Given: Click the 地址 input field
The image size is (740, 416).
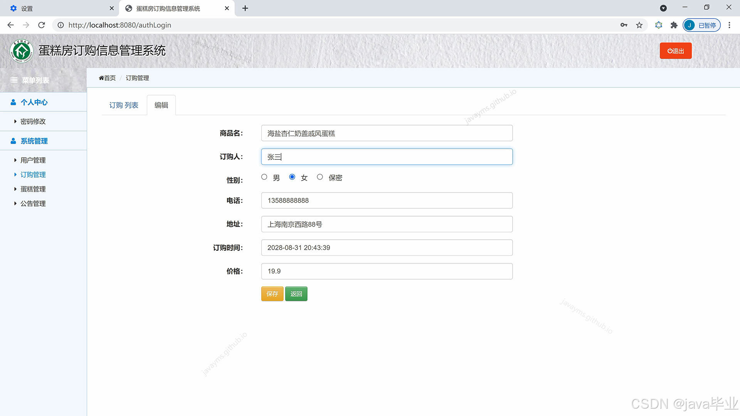Looking at the screenshot, I should click(x=387, y=224).
